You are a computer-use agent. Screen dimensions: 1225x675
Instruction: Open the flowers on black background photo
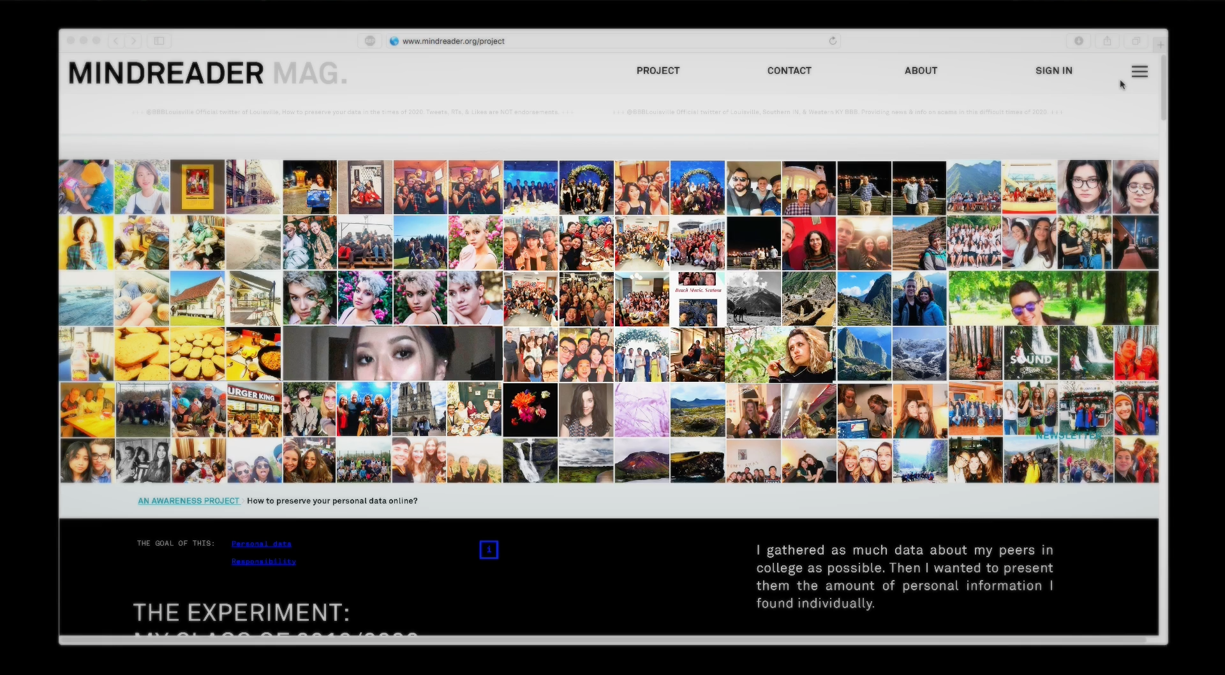coord(530,410)
